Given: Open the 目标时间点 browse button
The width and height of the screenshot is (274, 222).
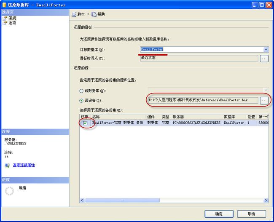Looking at the screenshot, I should [264, 59].
